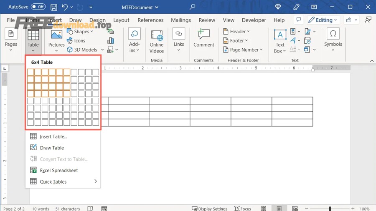Open the View tab

click(228, 20)
